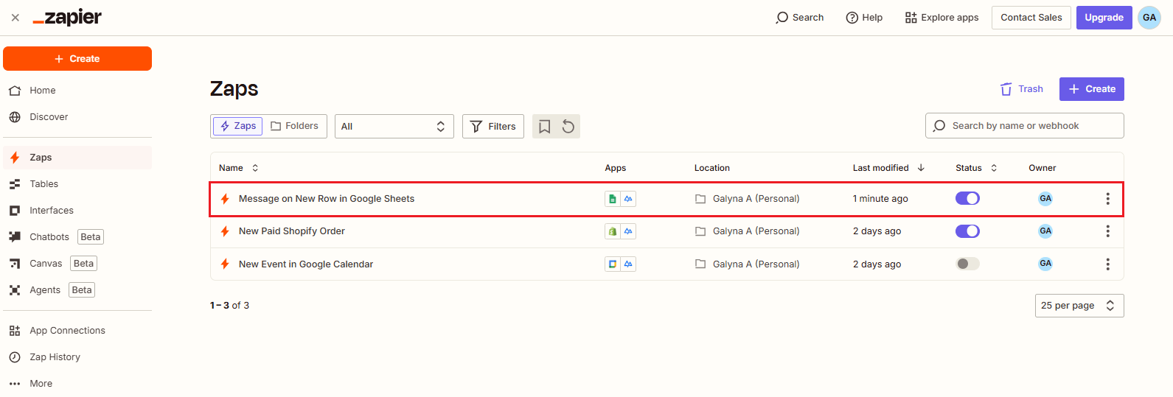Image resolution: width=1173 pixels, height=397 pixels.
Task: Sort by Last modified column
Action: [x=888, y=168]
